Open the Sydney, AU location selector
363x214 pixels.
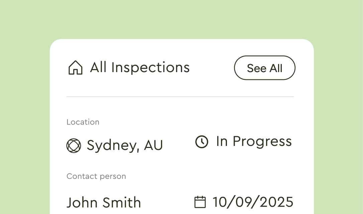125,145
